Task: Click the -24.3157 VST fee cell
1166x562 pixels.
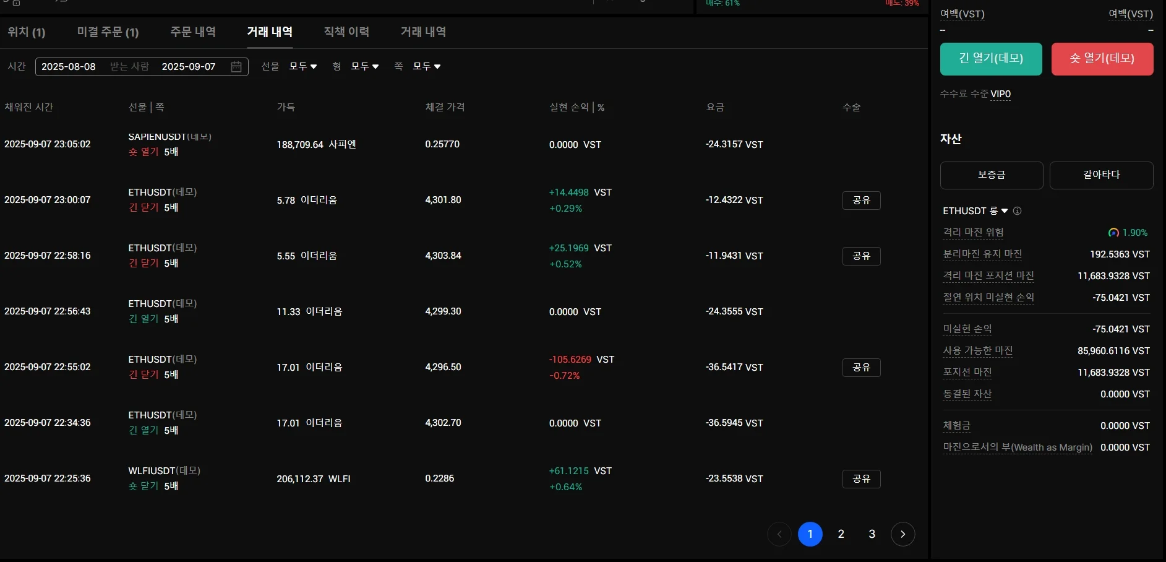Action: tap(734, 145)
